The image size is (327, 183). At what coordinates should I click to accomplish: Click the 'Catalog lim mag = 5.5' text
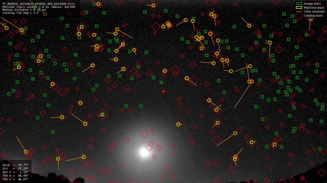tap(21, 13)
